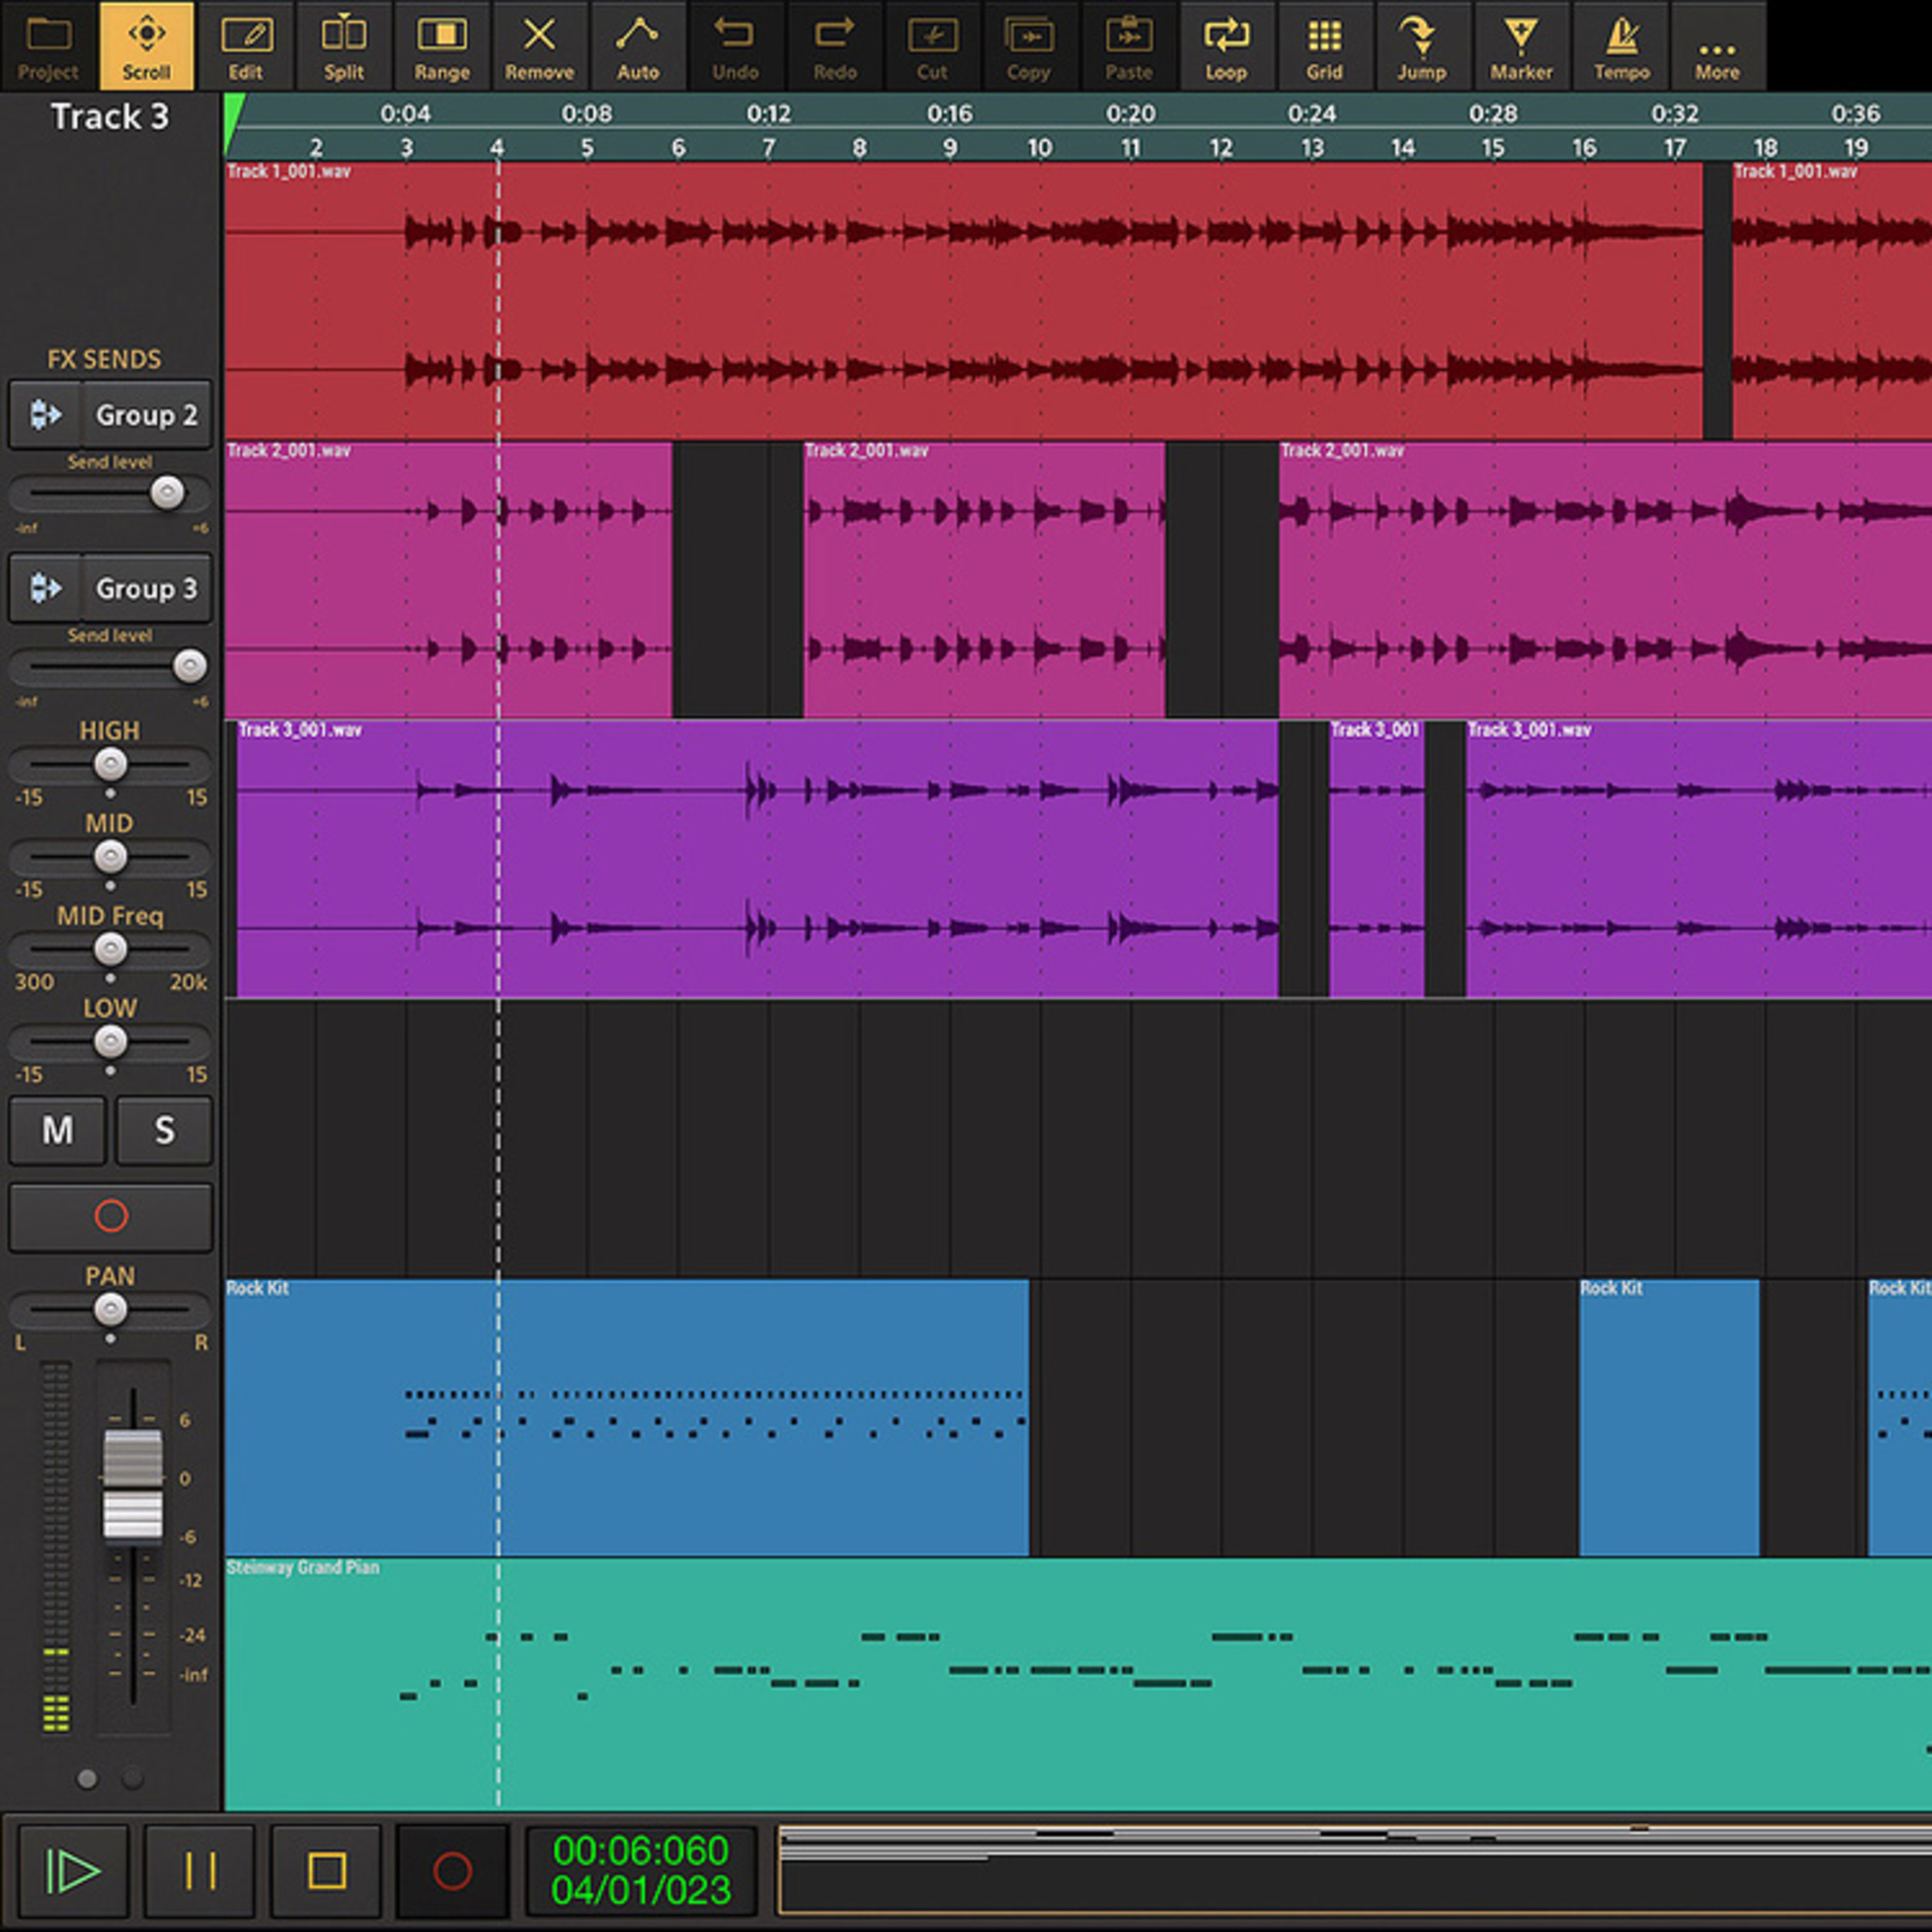
Task: Select the Scroll mode tool
Action: [146, 46]
